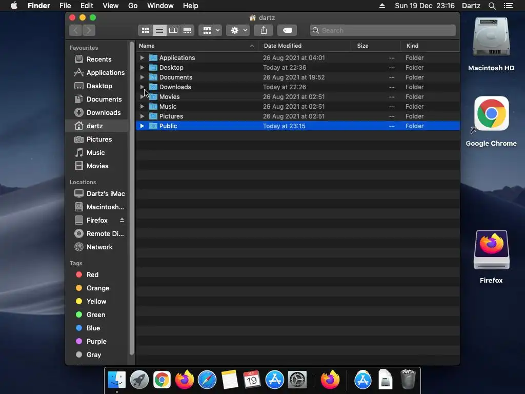Expand the Music folder row

click(143, 107)
